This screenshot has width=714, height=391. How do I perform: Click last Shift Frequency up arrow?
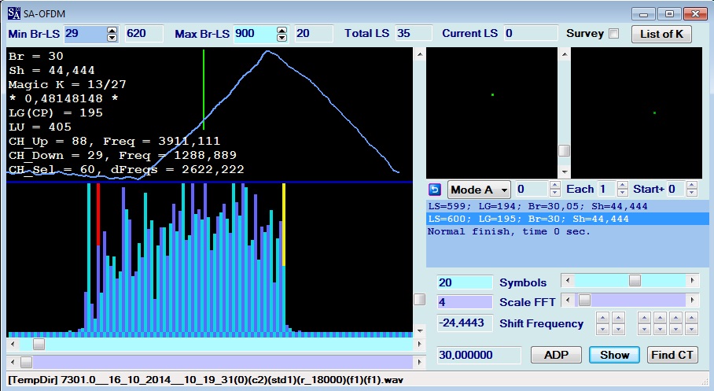coord(691,318)
